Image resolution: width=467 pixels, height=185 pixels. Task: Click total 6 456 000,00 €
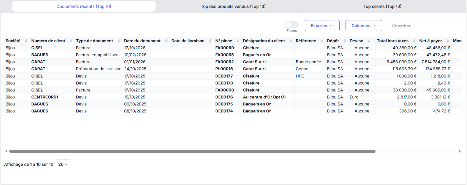click(x=401, y=62)
